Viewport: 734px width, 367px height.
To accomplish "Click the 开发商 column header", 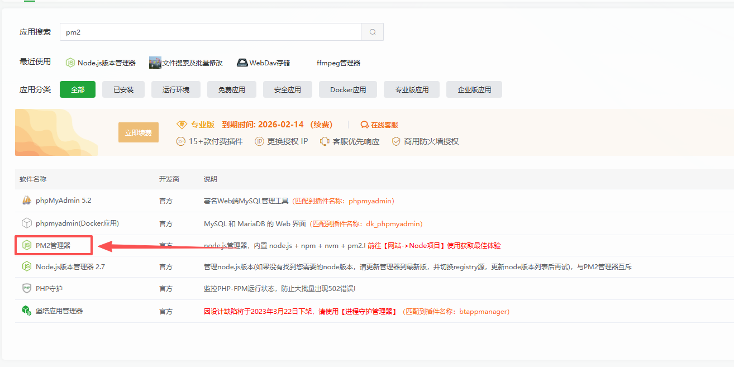I will 169,179.
